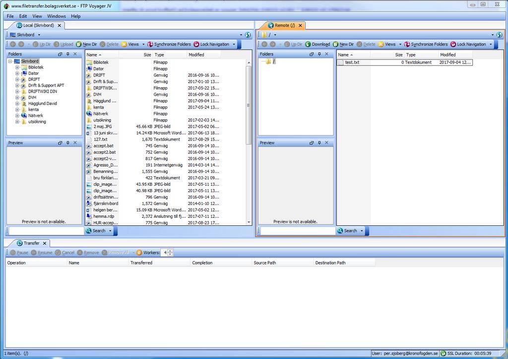Increase the Workers count
The height and width of the screenshot is (359, 508).
(x=171, y=251)
